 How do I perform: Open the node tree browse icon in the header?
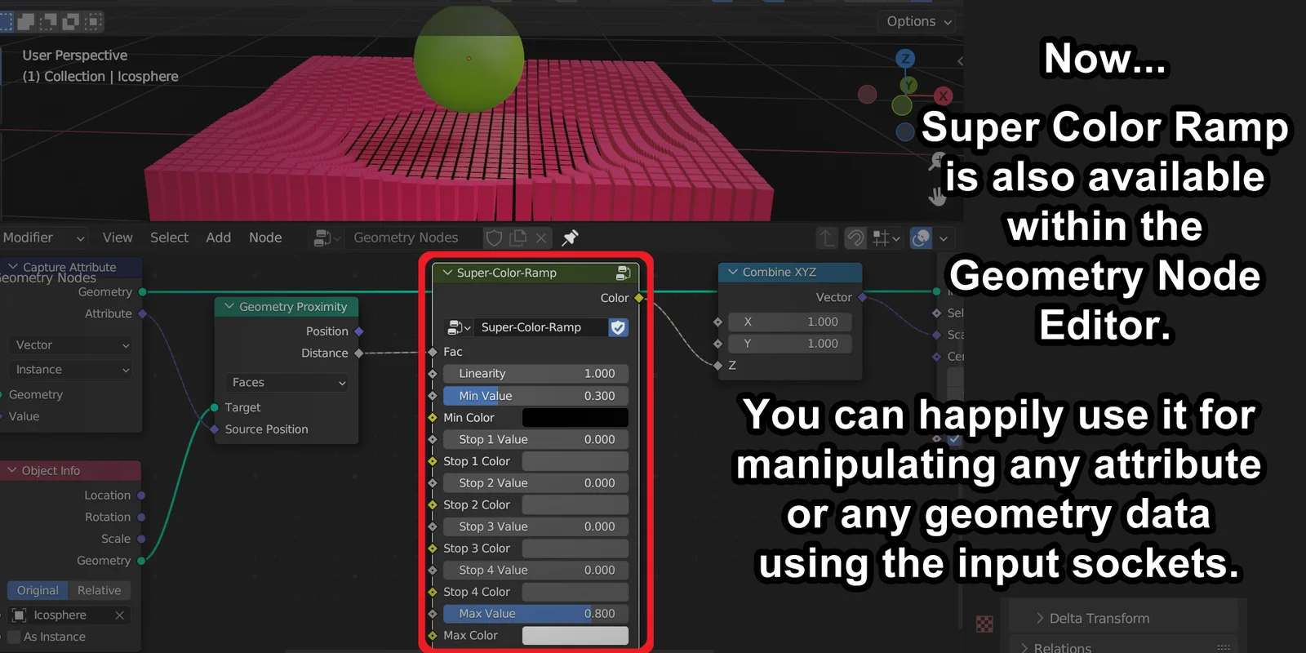(326, 238)
